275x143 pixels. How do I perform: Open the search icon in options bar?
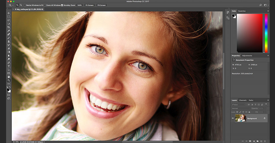(261, 5)
